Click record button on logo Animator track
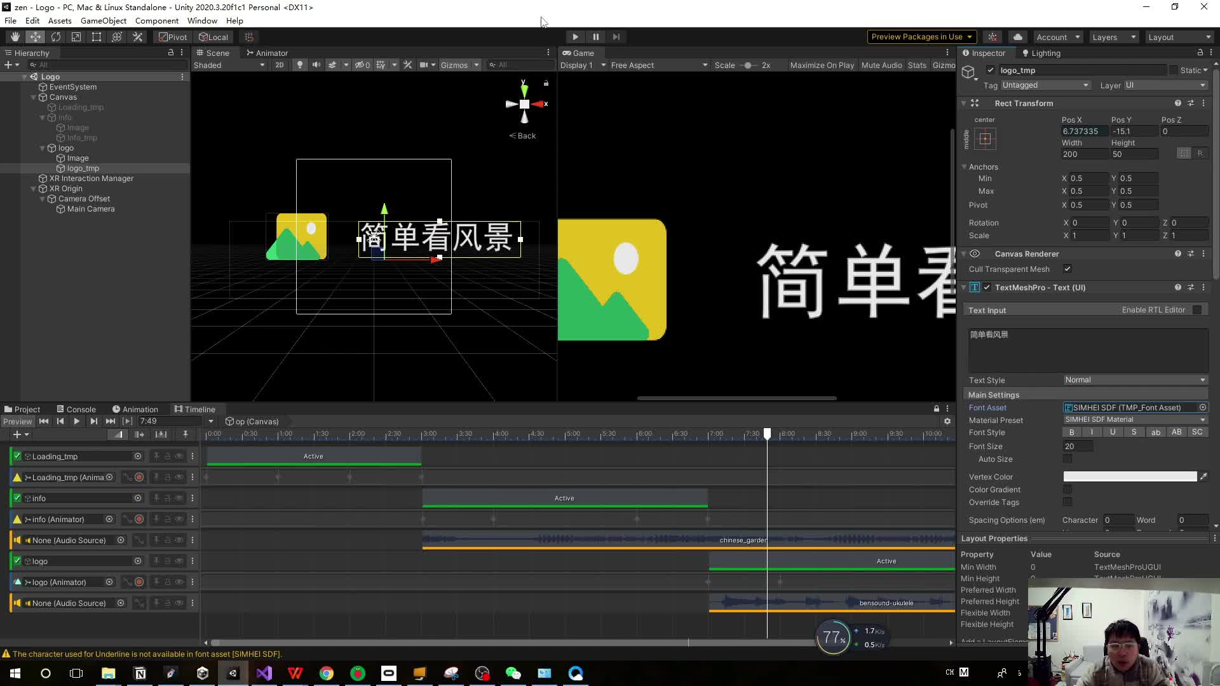Viewport: 1220px width, 686px height. 139,582
